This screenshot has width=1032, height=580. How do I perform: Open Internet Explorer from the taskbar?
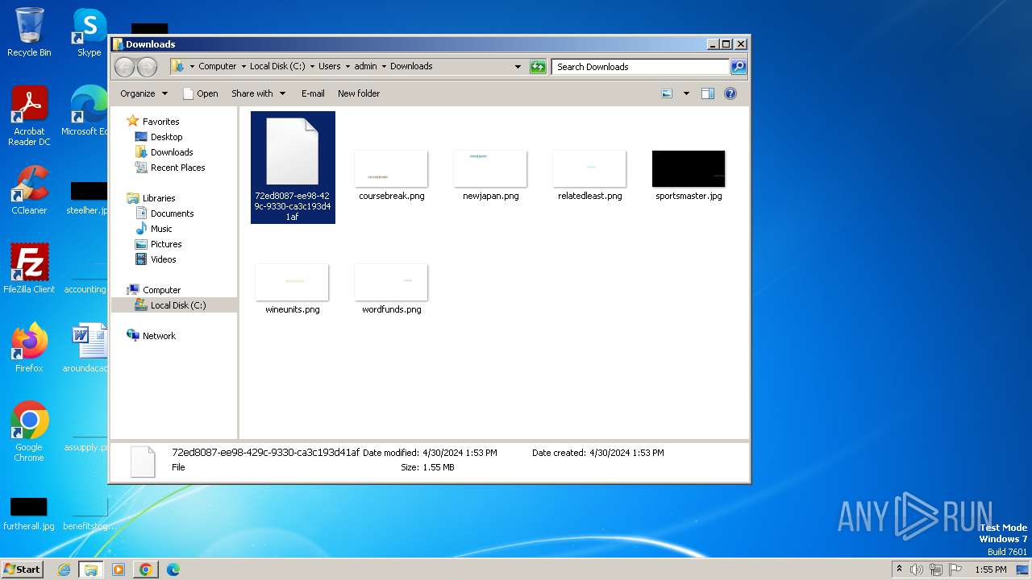click(x=64, y=570)
